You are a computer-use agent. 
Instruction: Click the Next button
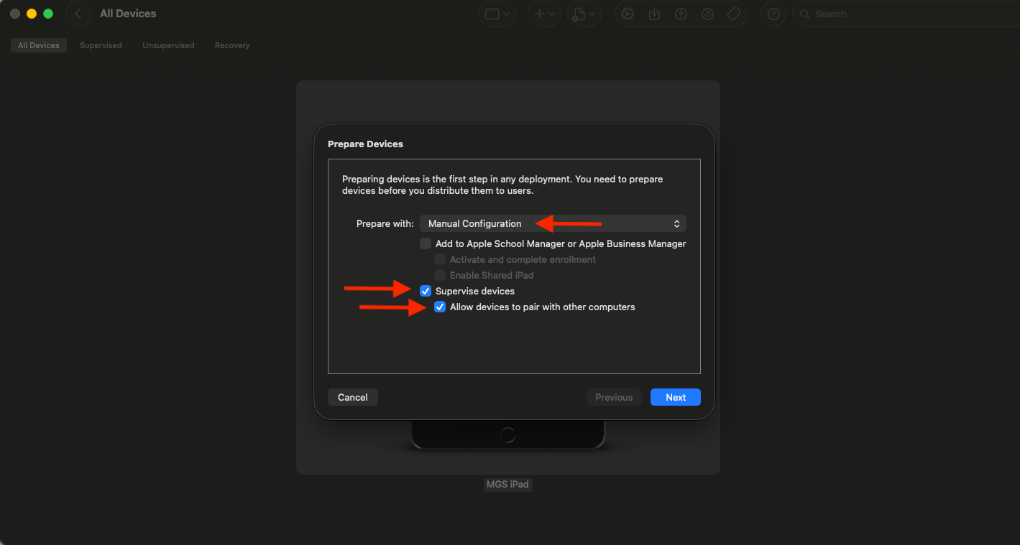pos(675,397)
